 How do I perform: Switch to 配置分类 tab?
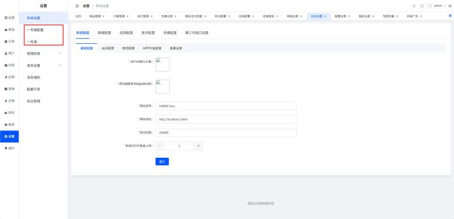click(x=340, y=16)
